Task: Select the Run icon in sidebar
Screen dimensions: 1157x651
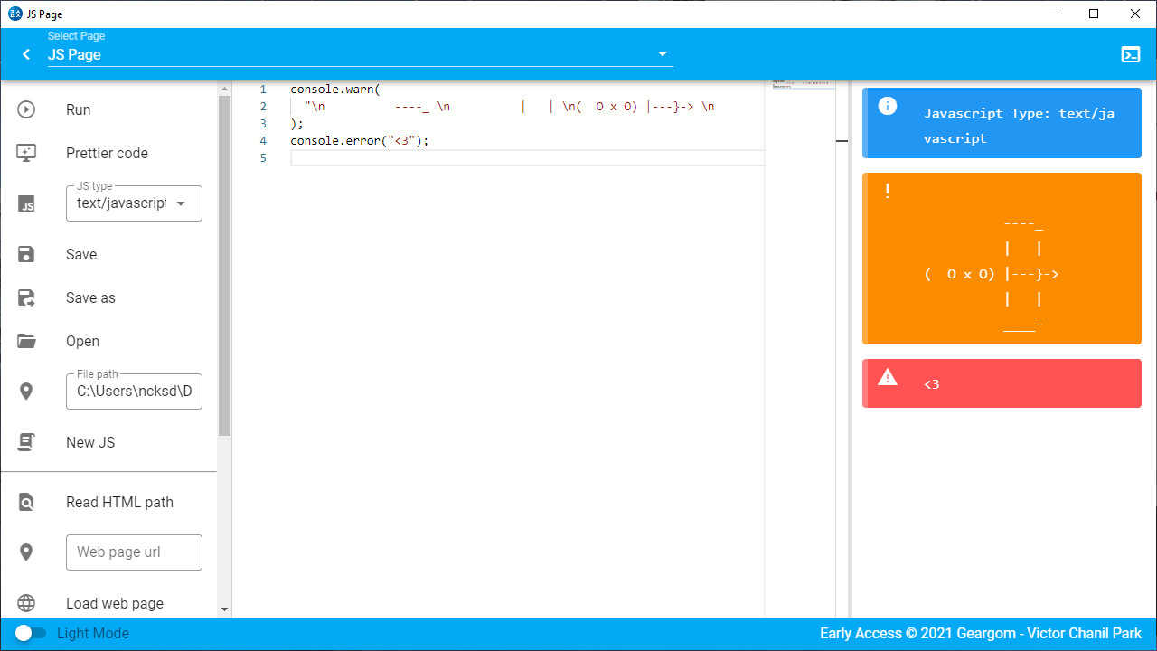Action: 26,109
